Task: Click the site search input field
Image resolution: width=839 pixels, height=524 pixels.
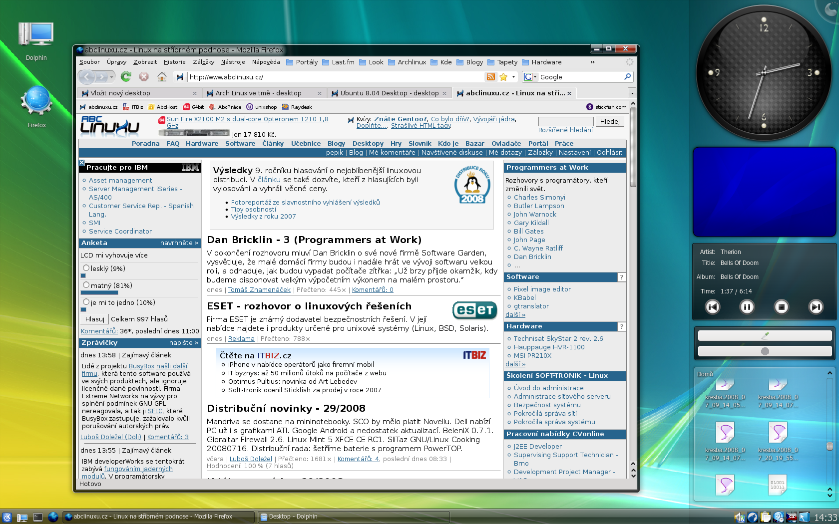Action: pos(566,121)
